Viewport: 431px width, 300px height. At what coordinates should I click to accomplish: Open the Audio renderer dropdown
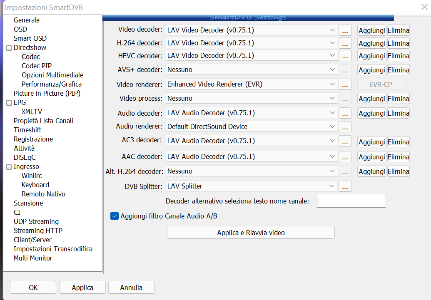click(x=252, y=126)
